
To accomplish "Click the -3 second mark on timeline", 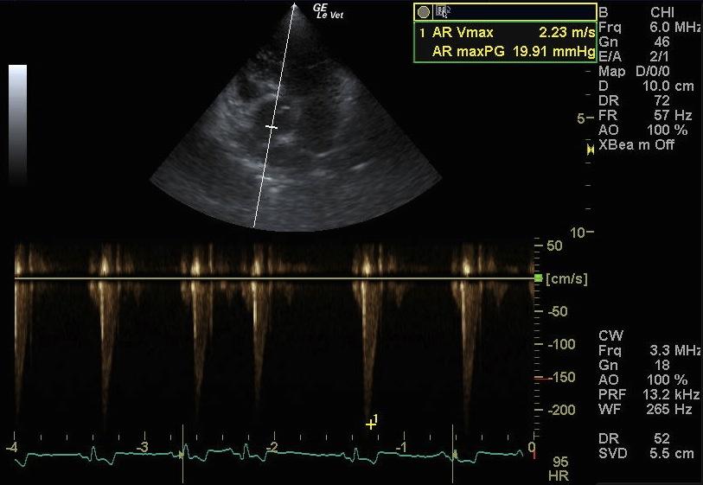I will click(144, 447).
